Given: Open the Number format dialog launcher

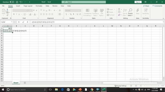Looking at the screenshot, I should [x=81, y=18].
